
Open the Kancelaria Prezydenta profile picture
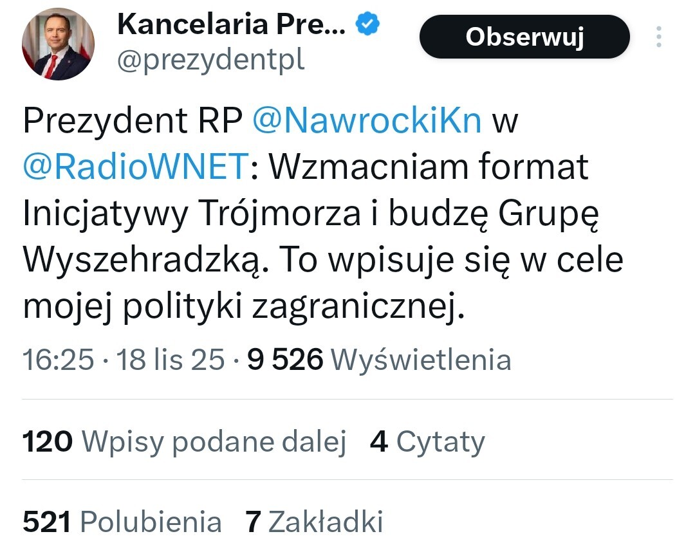point(58,44)
